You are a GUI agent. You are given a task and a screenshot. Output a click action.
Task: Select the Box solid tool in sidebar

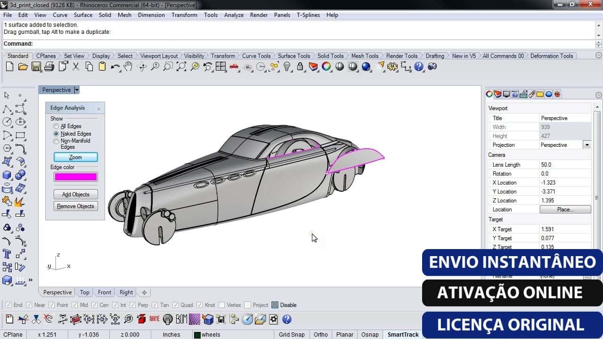(7, 175)
